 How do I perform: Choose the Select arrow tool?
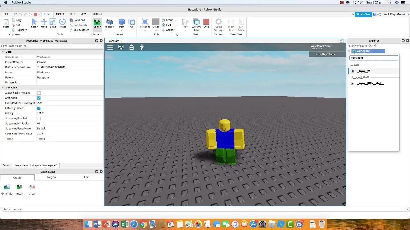[35, 23]
